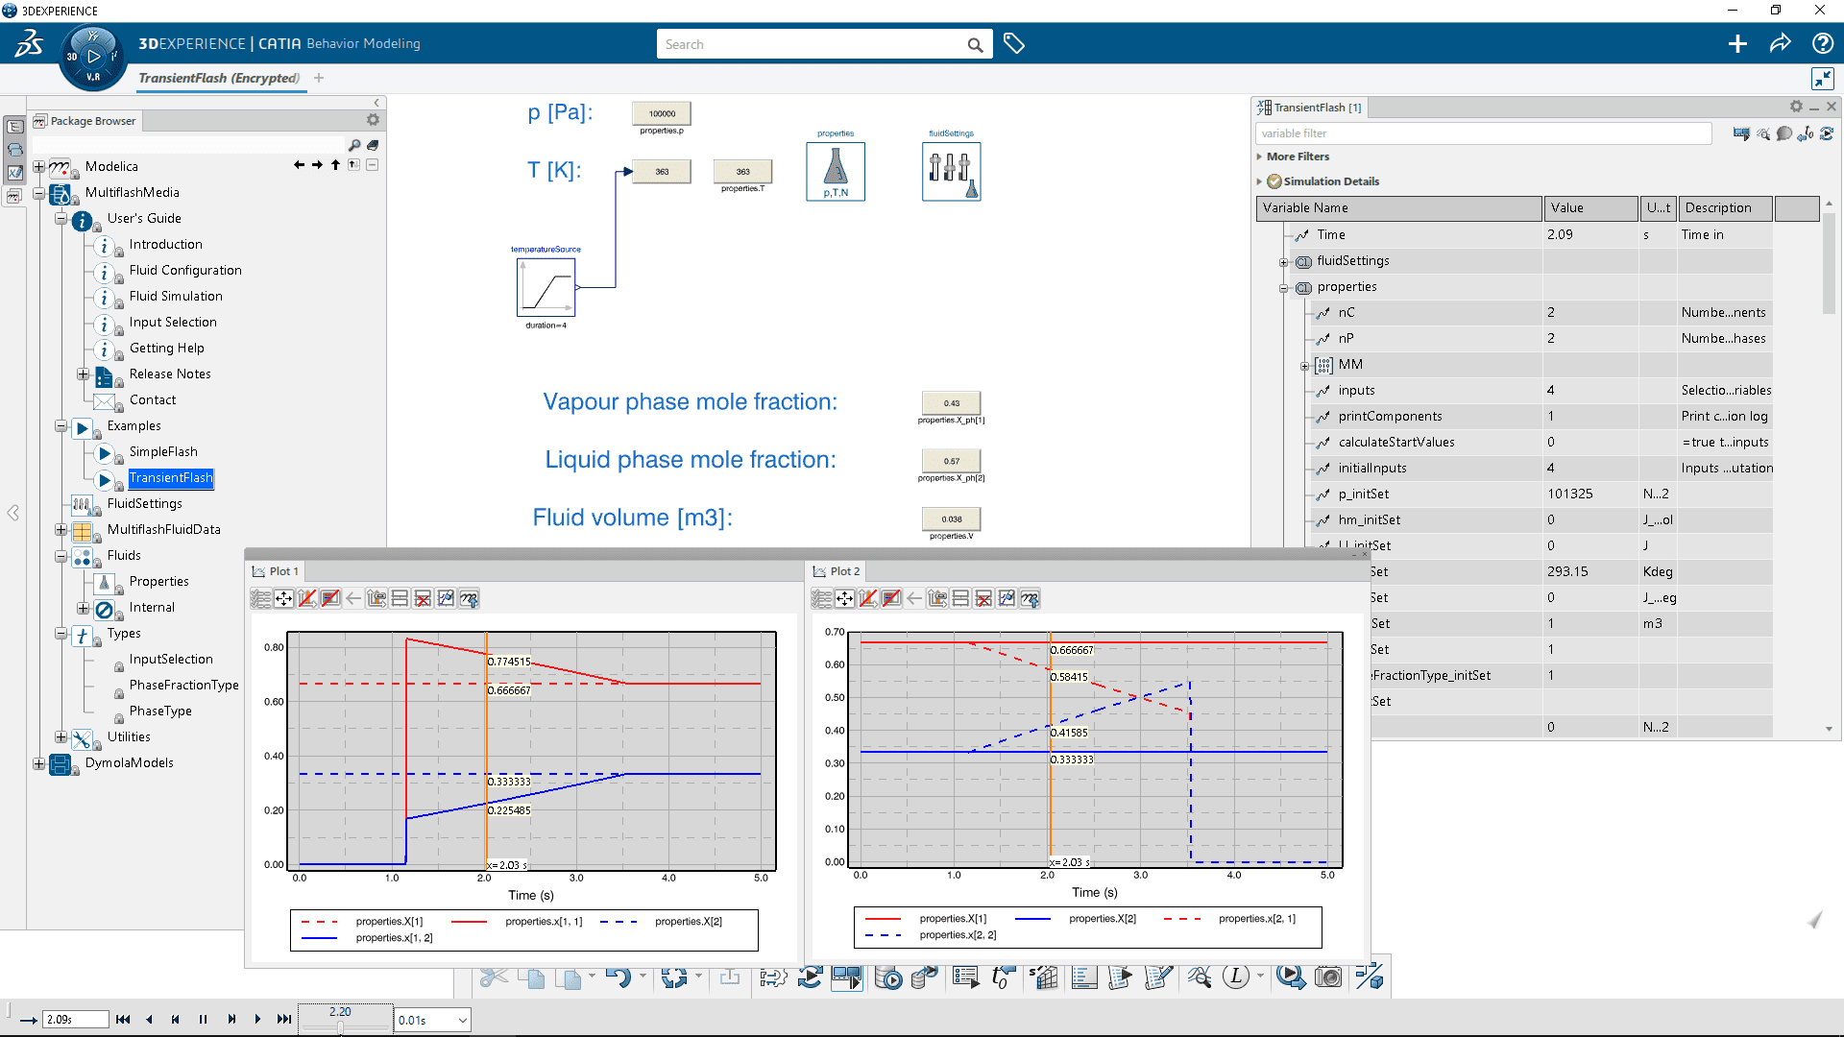Viewport: 1844px width, 1037px height.
Task: Open SimpleFlash example in tree
Action: pos(163,451)
